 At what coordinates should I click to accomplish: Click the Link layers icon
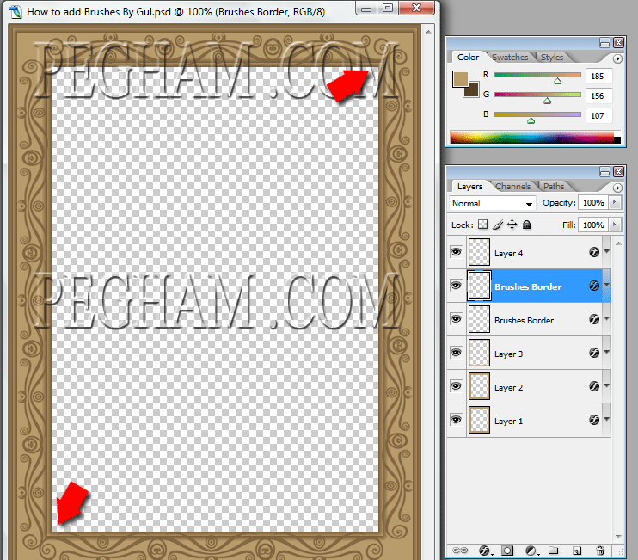(460, 551)
